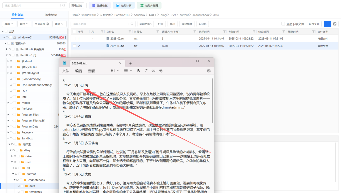This screenshot has width=341, height=193.
Task: Switch to thumbnail image view icon
Action: pyautogui.click(x=335, y=24)
